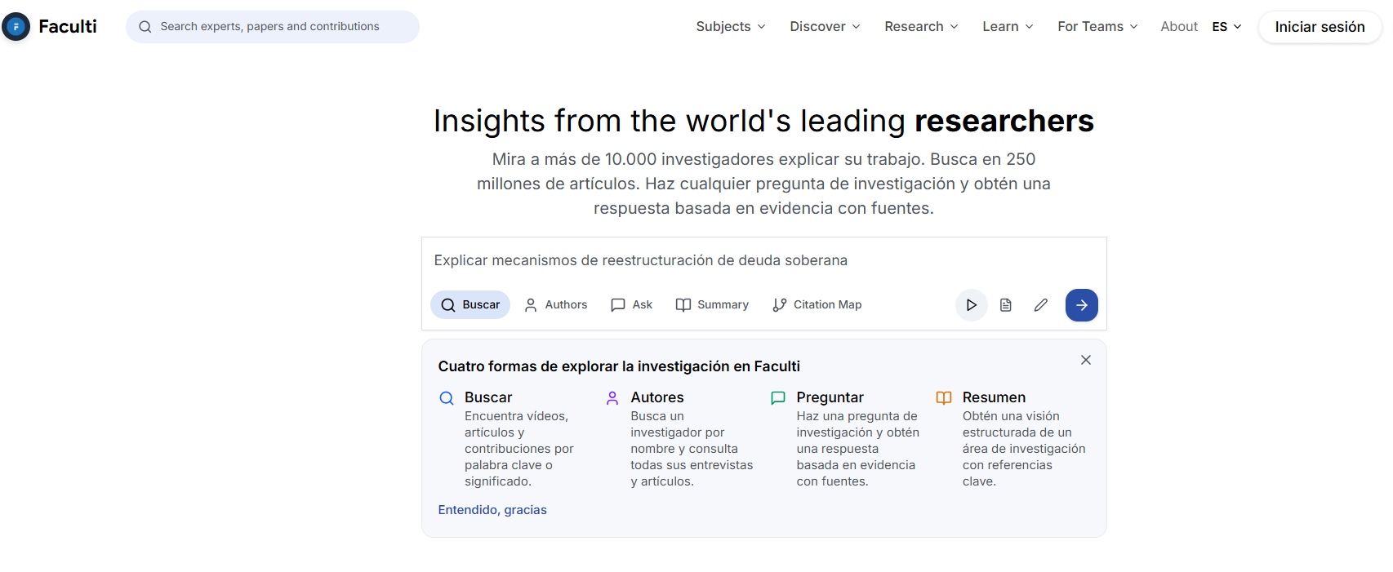This screenshot has width=1393, height=572.
Task: Expand the Learn dropdown menu
Action: point(1008,27)
